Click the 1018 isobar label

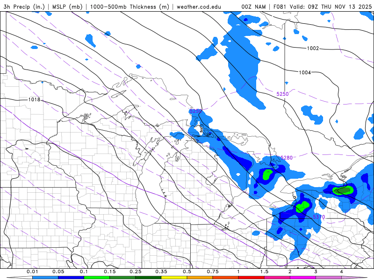point(34,99)
